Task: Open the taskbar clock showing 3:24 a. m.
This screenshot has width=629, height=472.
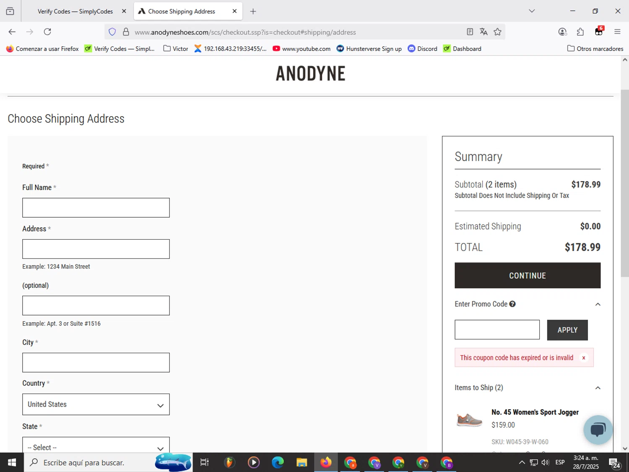Action: tap(586, 462)
